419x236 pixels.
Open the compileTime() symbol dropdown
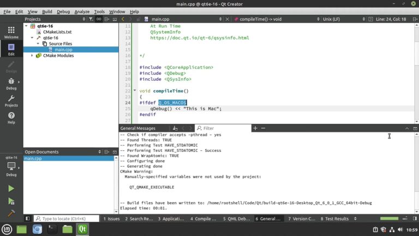coord(276,19)
